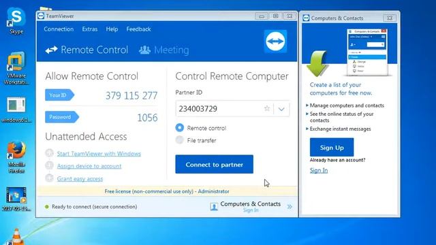
Task: Switch to the Remote Control tab
Action: pos(87,50)
